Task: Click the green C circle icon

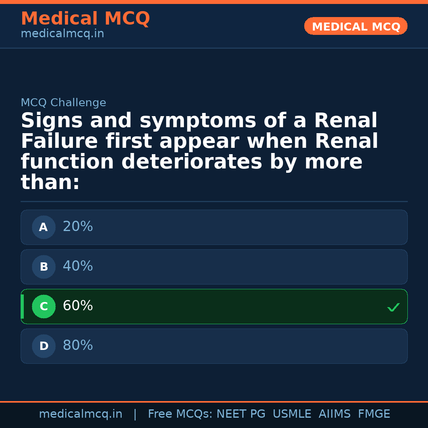Action: (44, 306)
